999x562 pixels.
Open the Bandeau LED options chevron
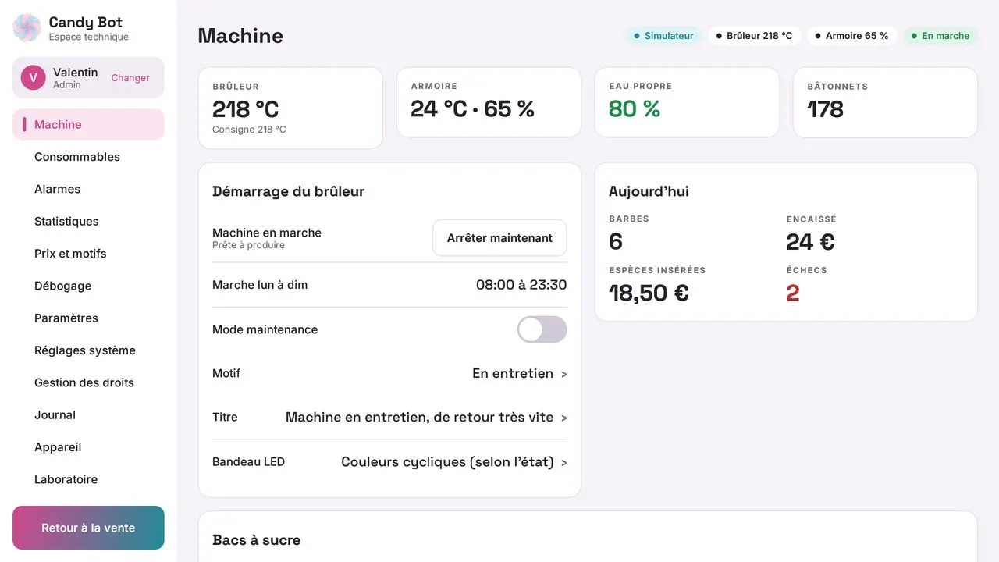(x=564, y=463)
